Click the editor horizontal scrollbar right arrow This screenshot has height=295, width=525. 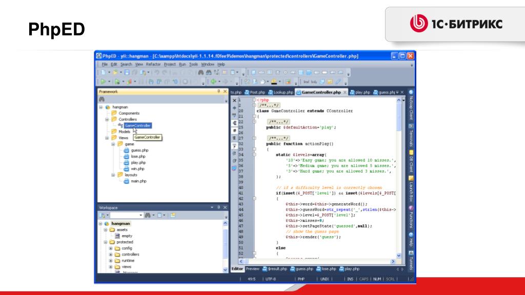[x=393, y=262]
